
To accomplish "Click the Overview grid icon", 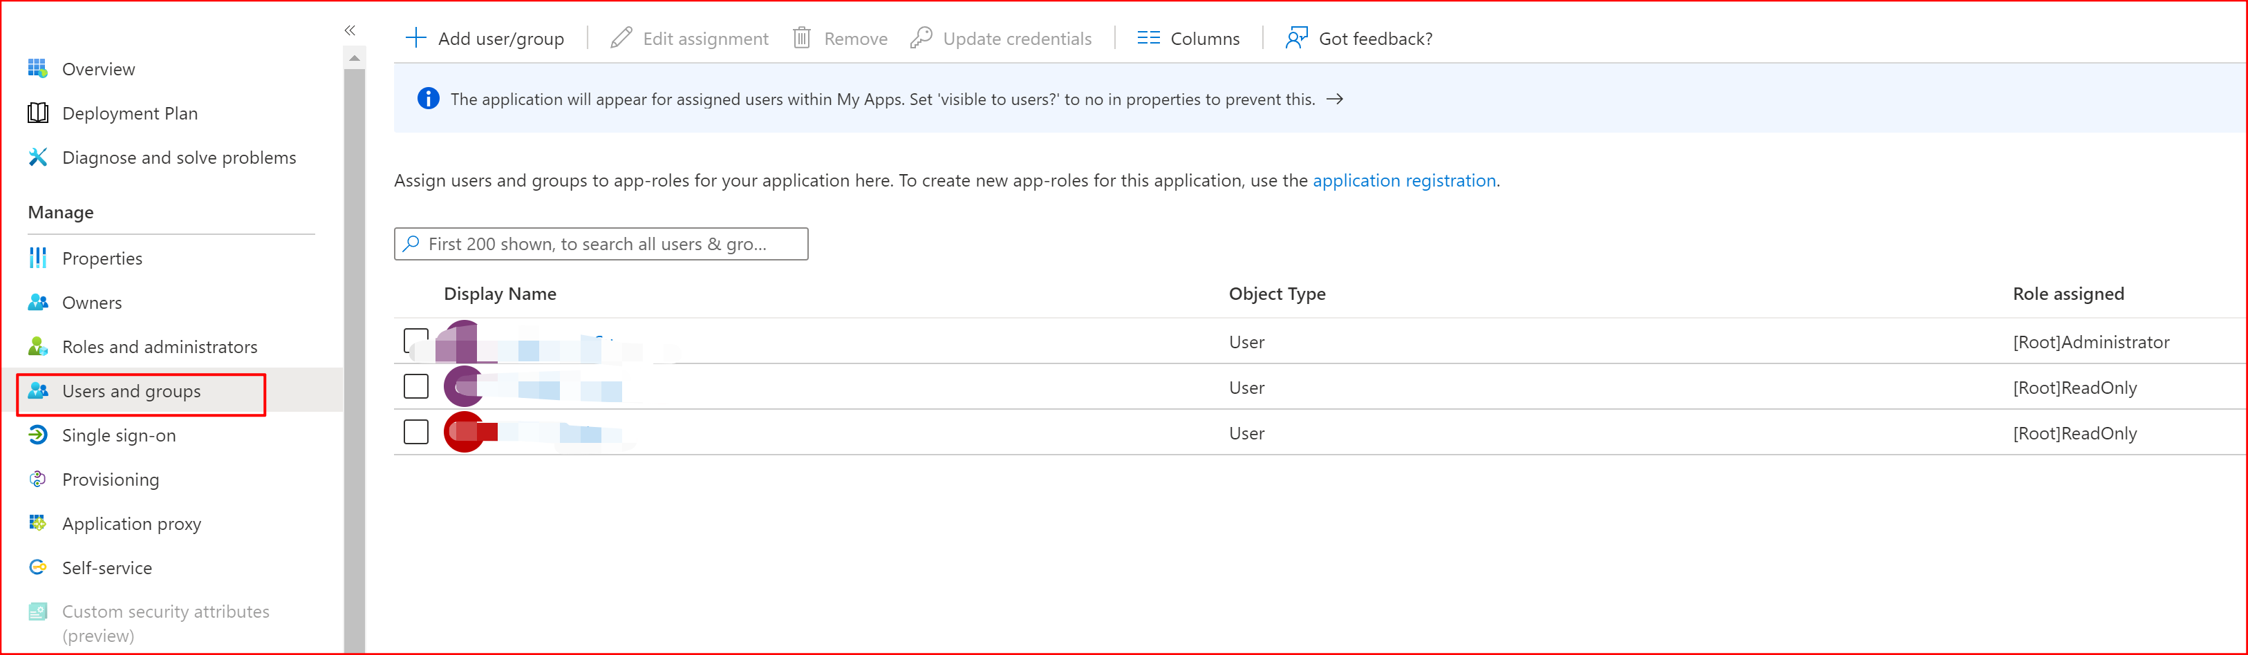I will tap(37, 68).
